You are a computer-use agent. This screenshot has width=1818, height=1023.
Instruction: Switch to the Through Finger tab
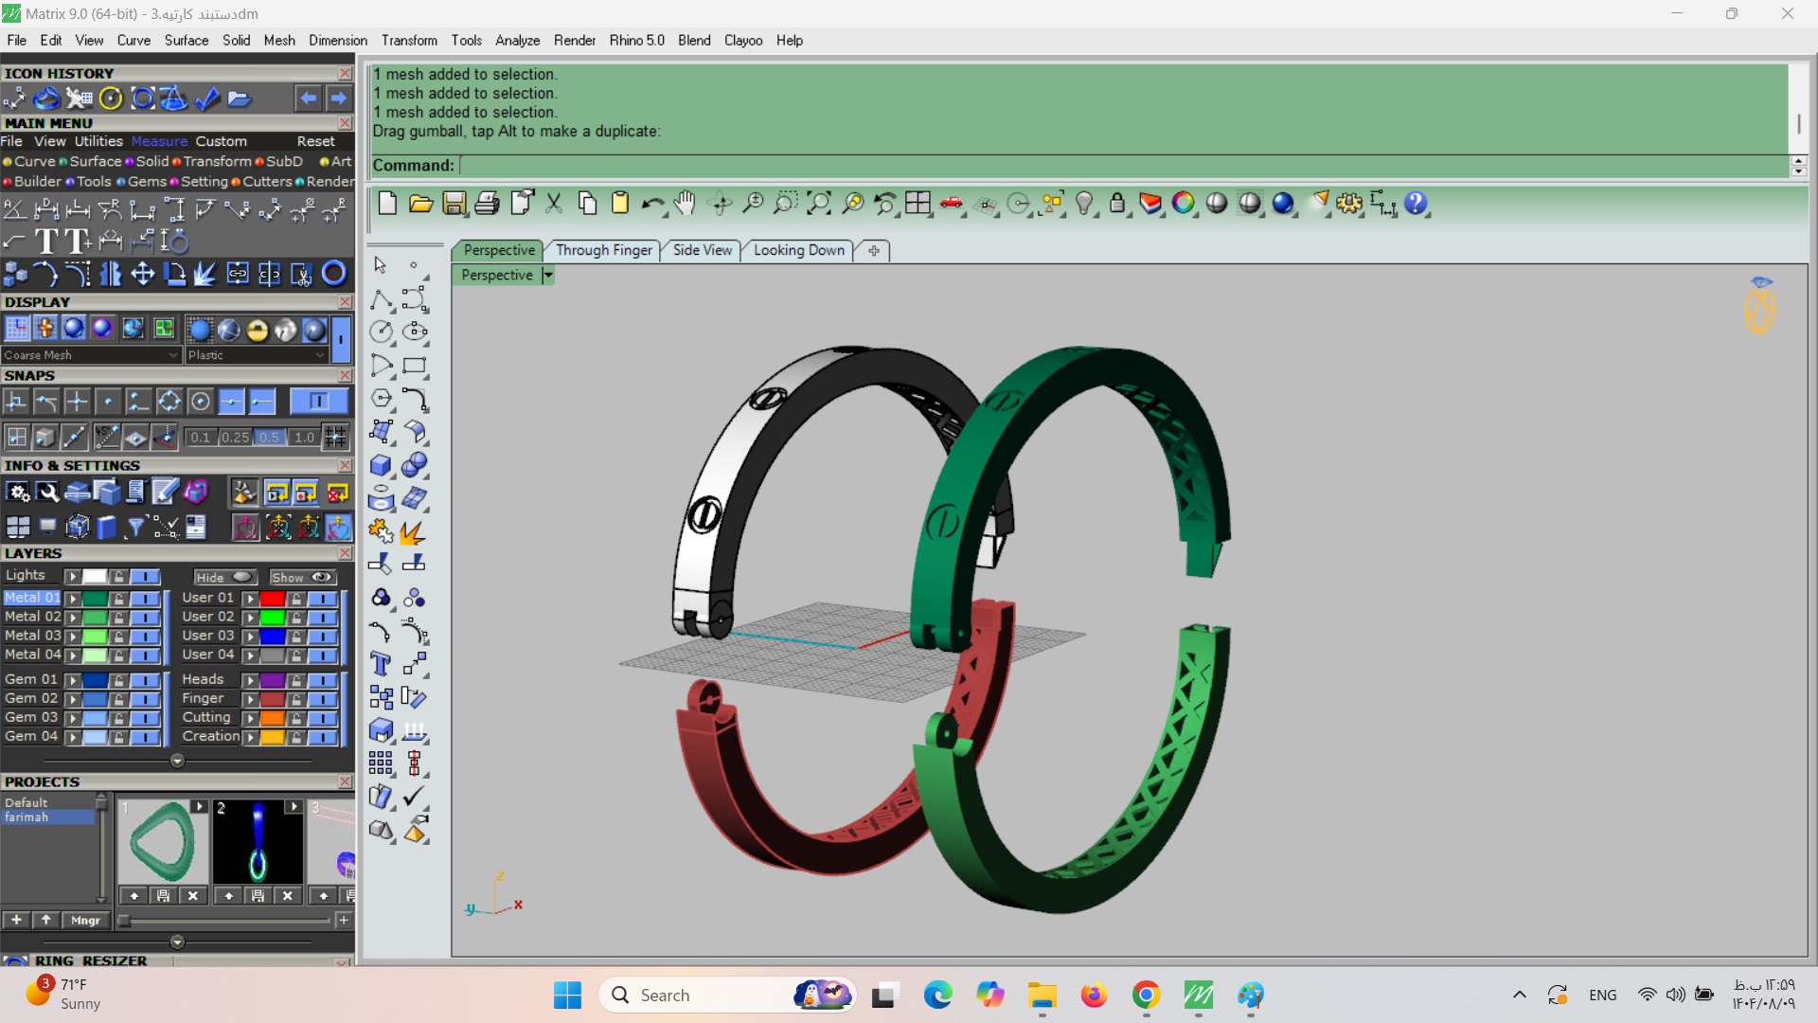(x=603, y=250)
